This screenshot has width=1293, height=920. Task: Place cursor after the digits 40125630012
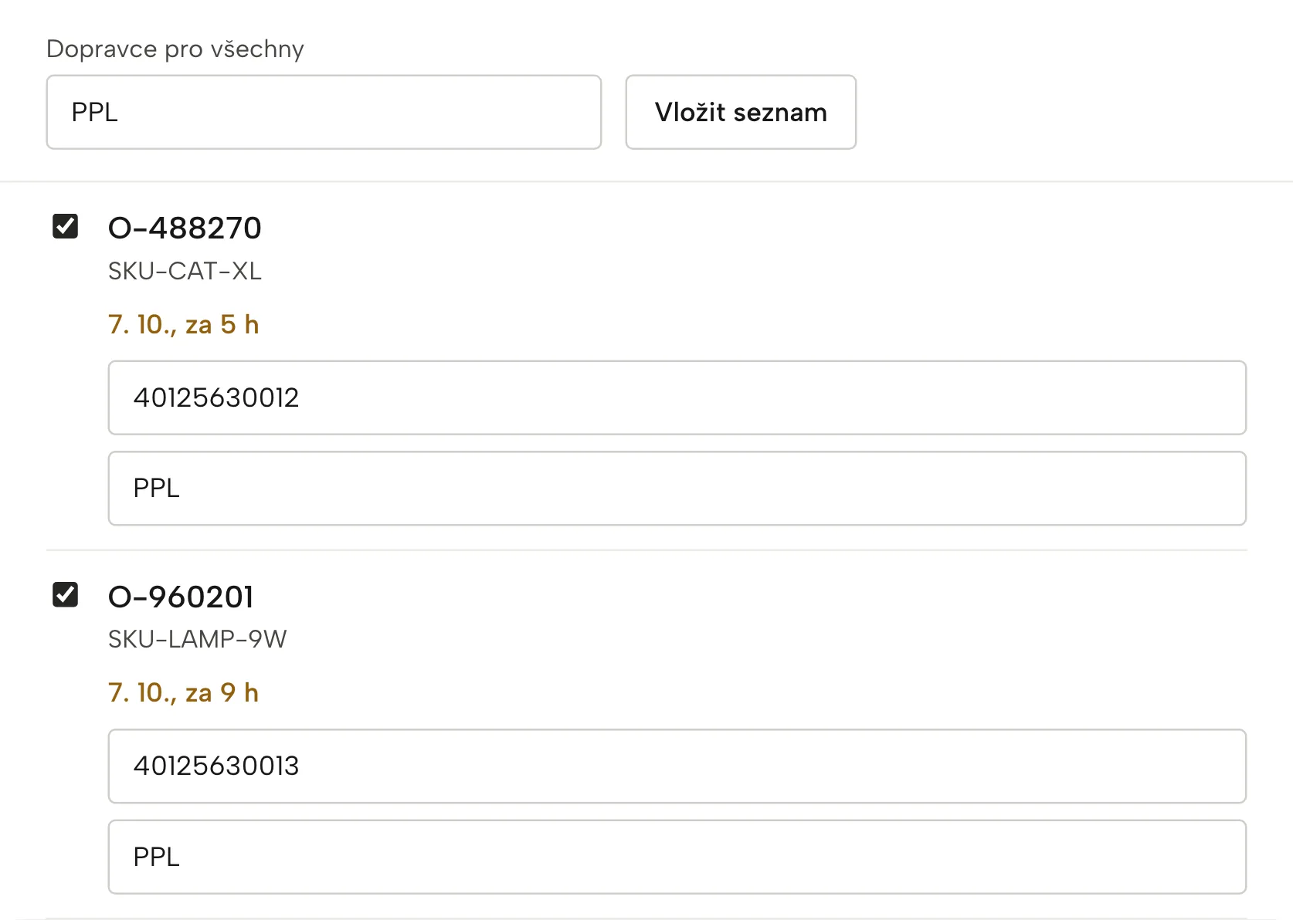pos(301,397)
